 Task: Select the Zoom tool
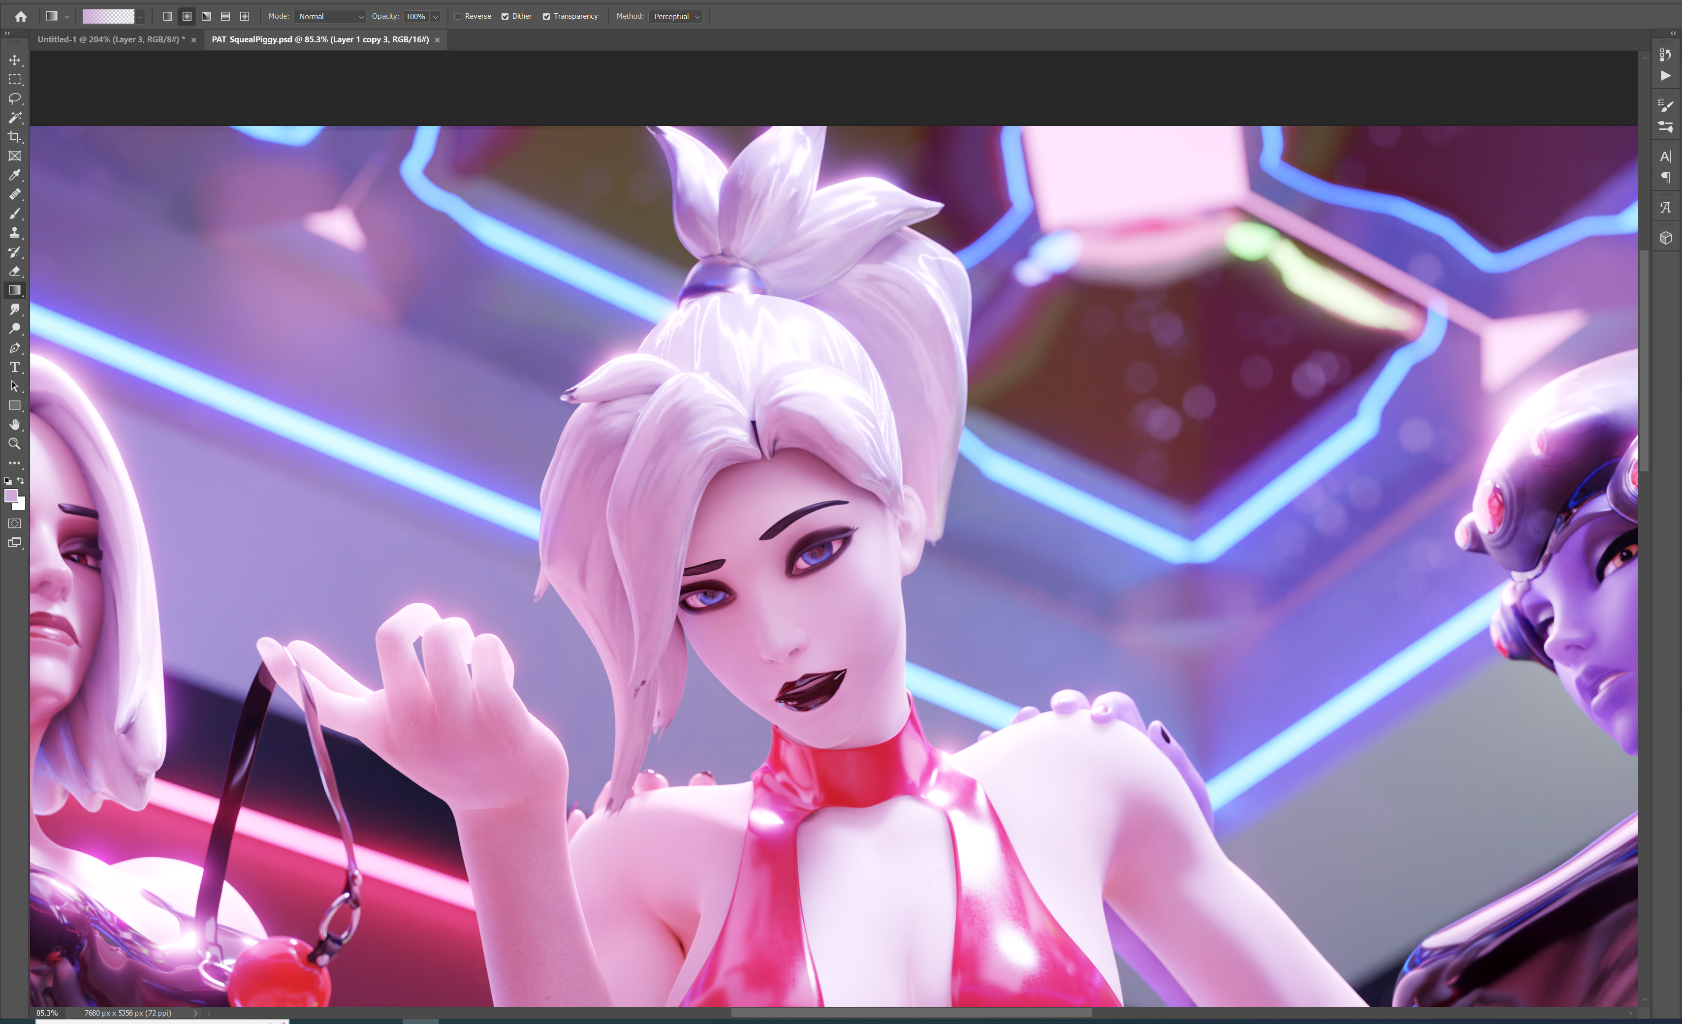(14, 443)
